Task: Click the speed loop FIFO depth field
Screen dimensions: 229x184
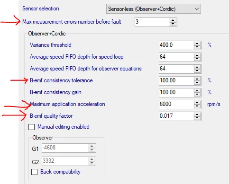Action: pos(176,57)
